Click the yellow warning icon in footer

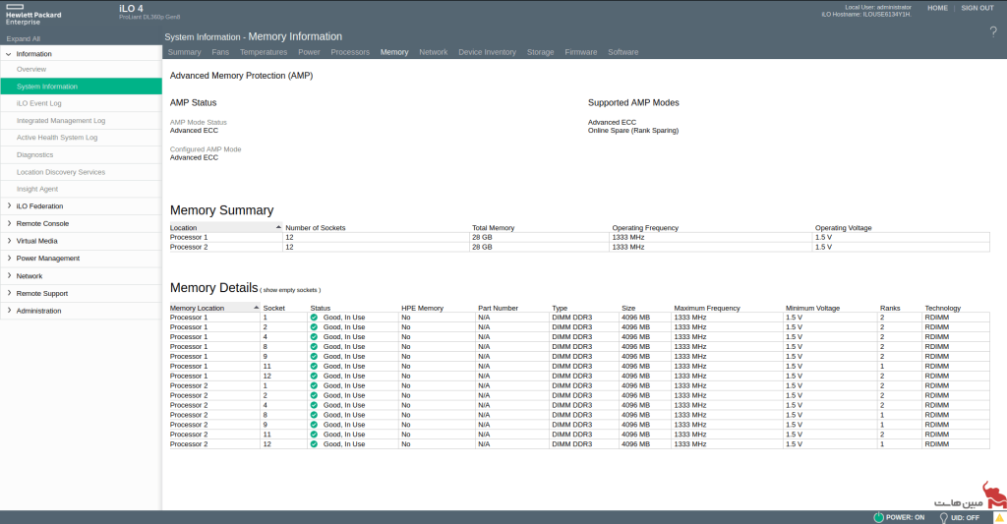1000,517
